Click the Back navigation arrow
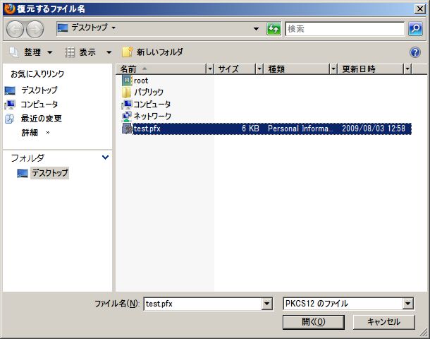 coord(15,29)
